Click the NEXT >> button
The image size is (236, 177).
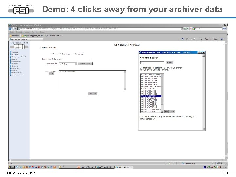[x=93, y=94]
